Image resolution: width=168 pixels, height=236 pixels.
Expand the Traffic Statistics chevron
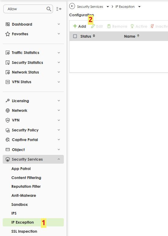[59, 53]
